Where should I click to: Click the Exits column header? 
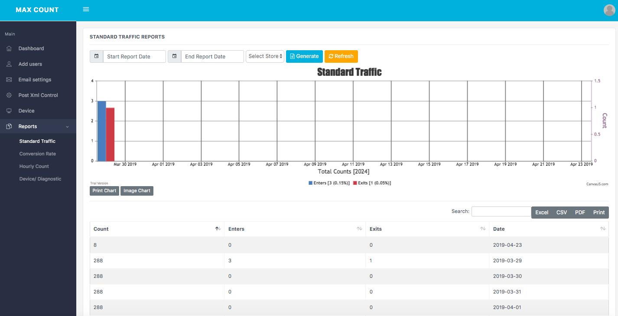(427, 229)
